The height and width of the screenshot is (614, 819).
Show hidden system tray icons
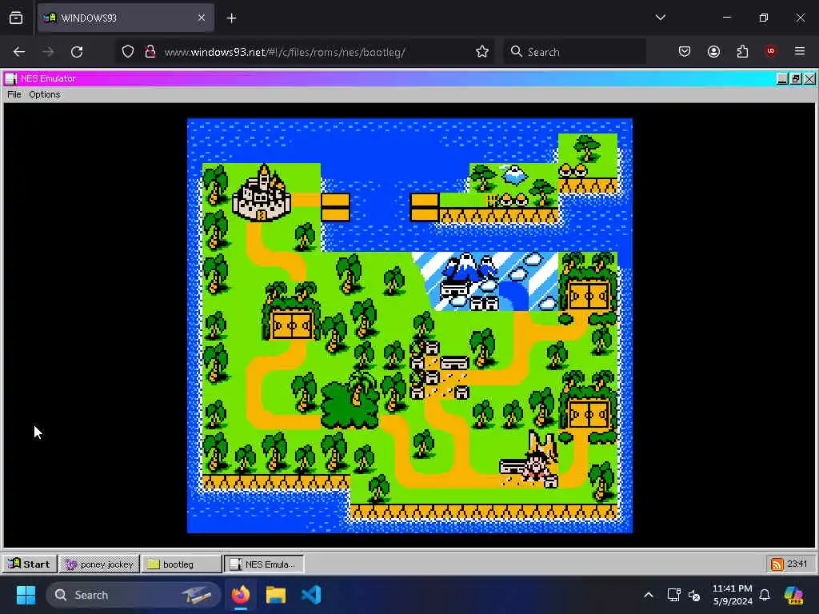pyautogui.click(x=648, y=595)
